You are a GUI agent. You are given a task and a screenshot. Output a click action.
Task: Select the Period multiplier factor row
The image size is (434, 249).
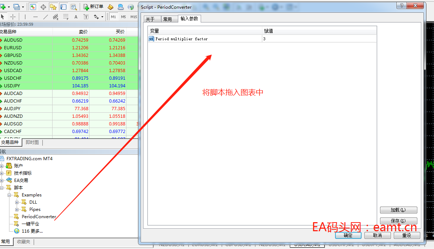[x=262, y=39]
